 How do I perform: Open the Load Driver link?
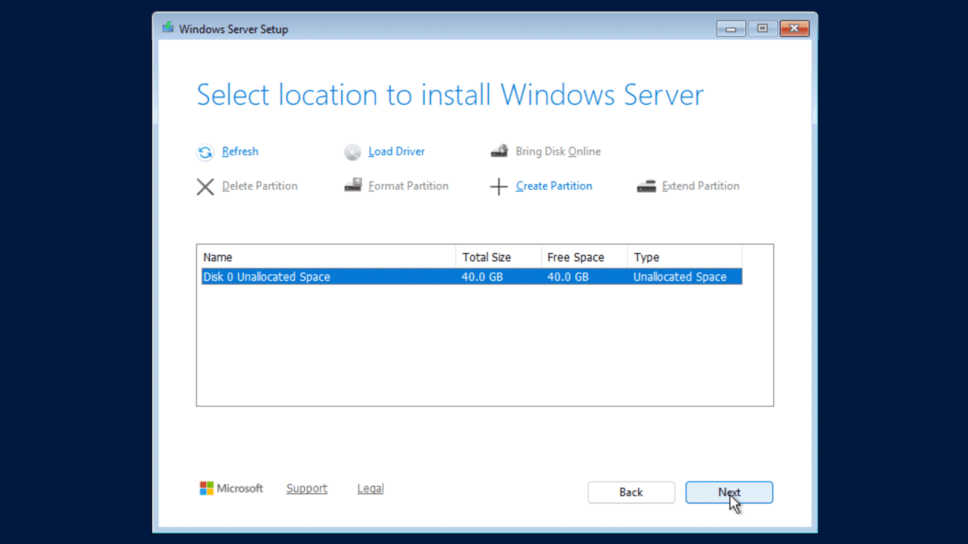tap(396, 151)
